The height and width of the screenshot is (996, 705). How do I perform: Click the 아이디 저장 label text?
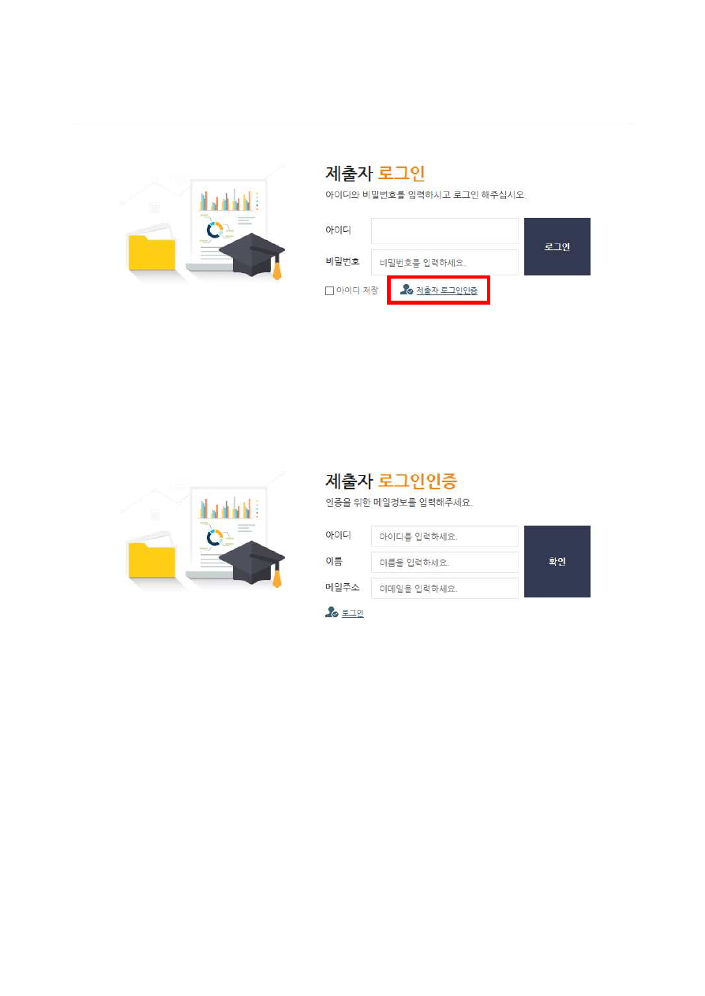pos(358,290)
